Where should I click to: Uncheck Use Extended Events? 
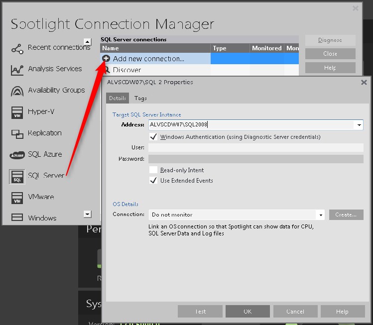click(153, 181)
